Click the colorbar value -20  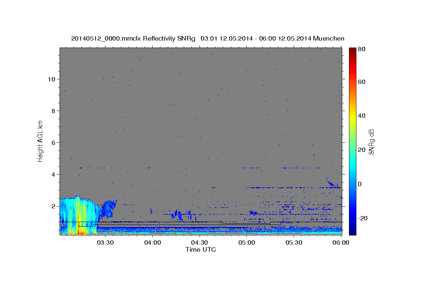pyautogui.click(x=362, y=218)
